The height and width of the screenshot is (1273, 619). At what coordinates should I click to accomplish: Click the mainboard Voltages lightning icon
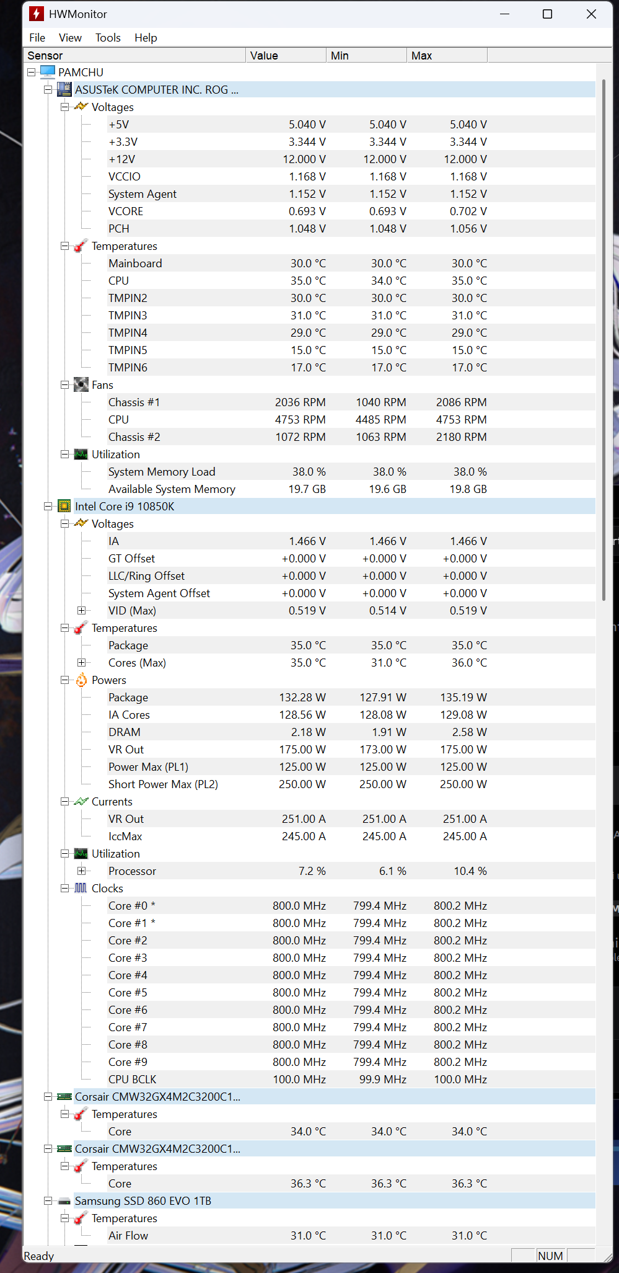click(x=81, y=107)
